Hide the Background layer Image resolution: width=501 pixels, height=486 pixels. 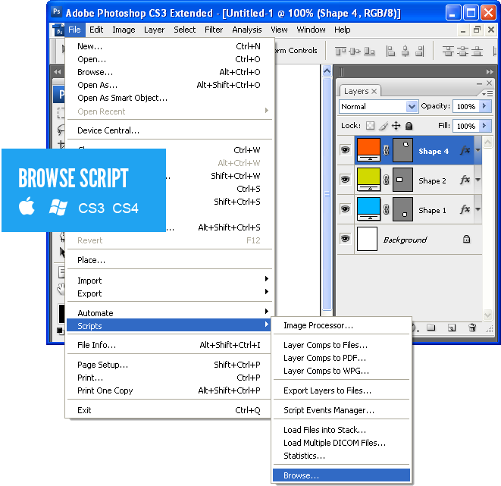pyautogui.click(x=345, y=239)
